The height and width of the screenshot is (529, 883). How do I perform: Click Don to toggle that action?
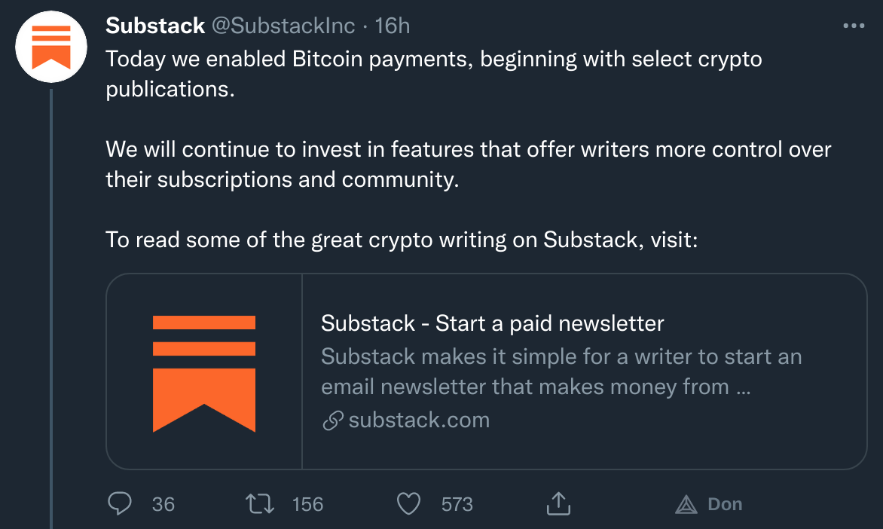(723, 503)
